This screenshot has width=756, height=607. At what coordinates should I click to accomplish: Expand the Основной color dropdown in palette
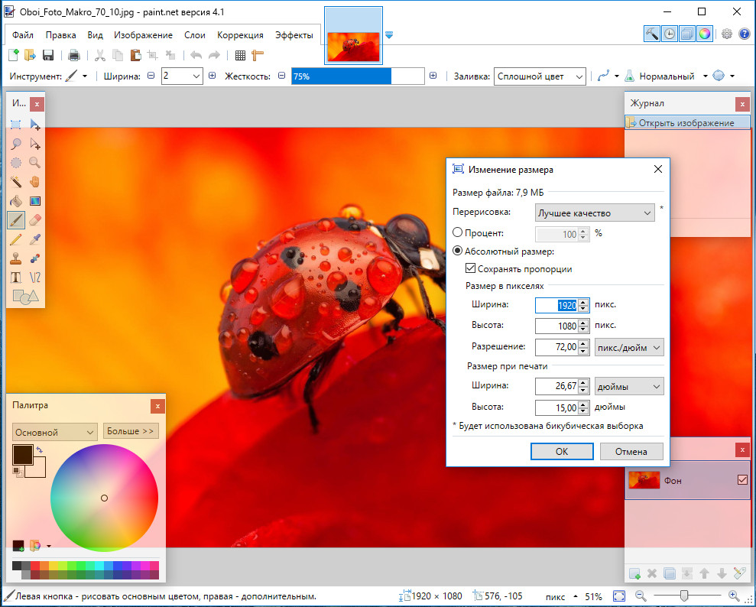click(x=54, y=432)
